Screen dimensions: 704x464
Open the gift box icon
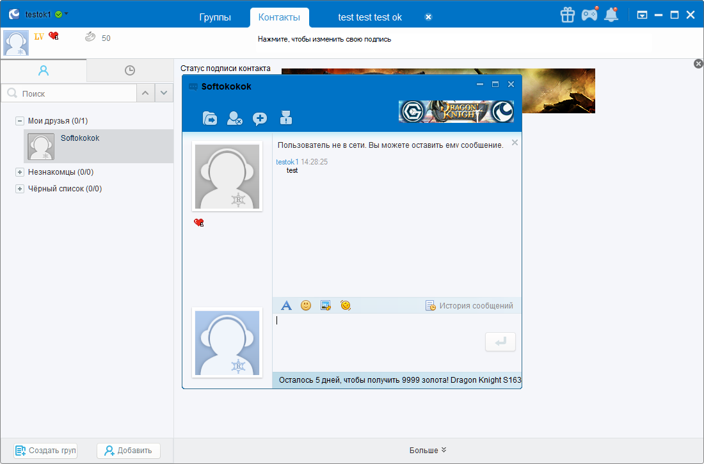(x=567, y=15)
